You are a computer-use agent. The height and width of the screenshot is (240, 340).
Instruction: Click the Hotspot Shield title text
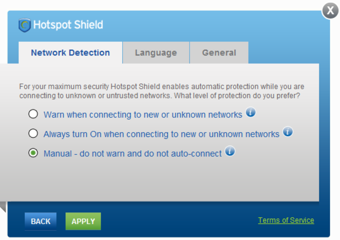(68, 25)
